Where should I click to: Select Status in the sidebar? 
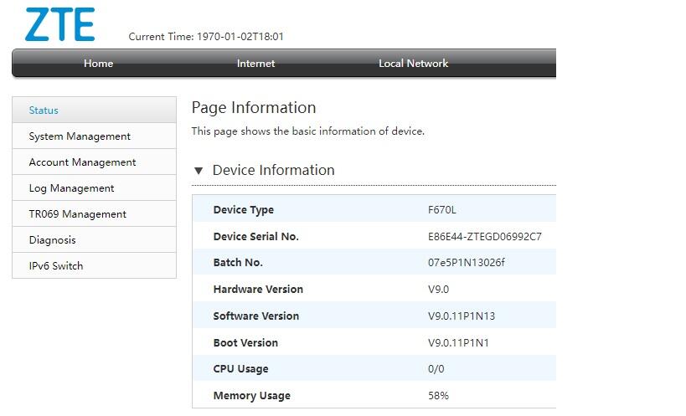[x=44, y=110]
